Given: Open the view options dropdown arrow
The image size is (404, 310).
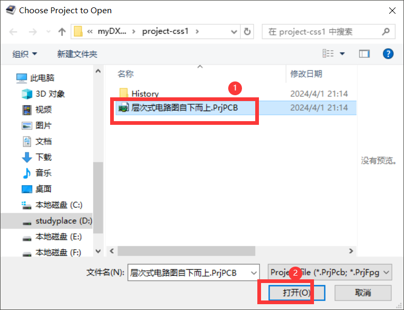Looking at the screenshot, I should (x=342, y=54).
